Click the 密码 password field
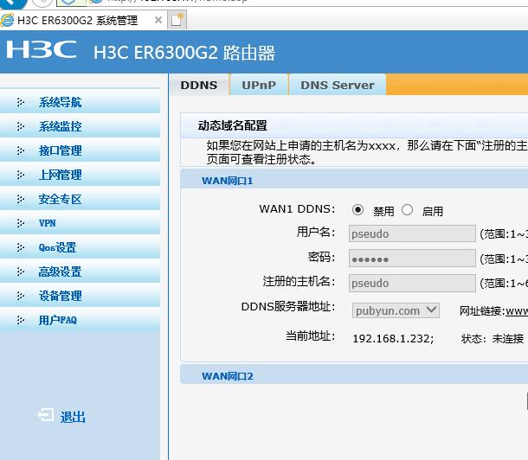 coord(412,259)
